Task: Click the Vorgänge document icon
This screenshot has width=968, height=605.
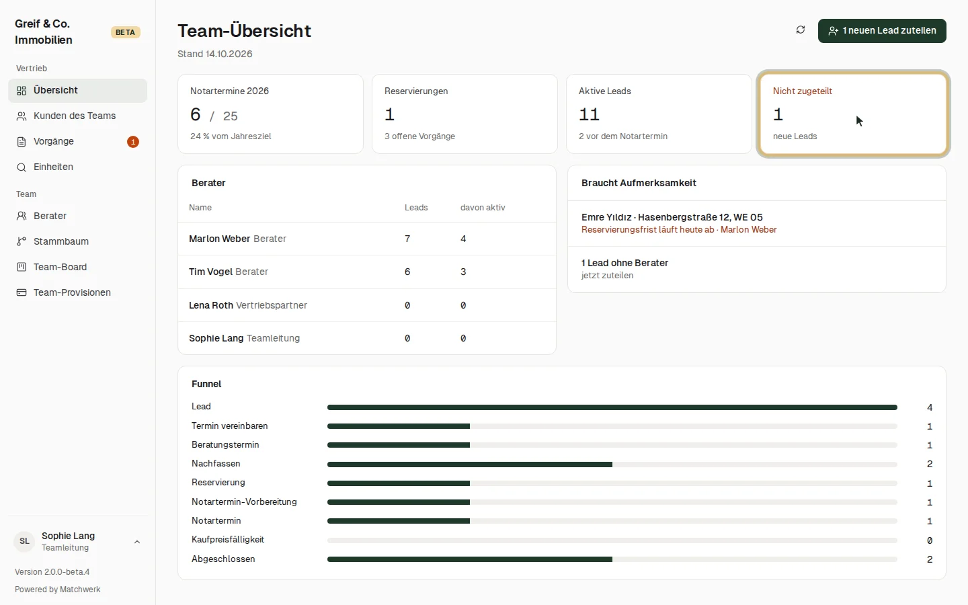Action: [22, 142]
